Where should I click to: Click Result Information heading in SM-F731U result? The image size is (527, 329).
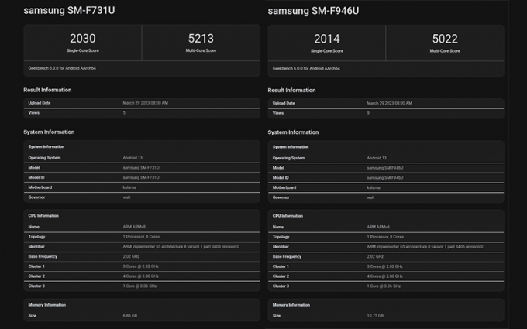[x=47, y=90]
